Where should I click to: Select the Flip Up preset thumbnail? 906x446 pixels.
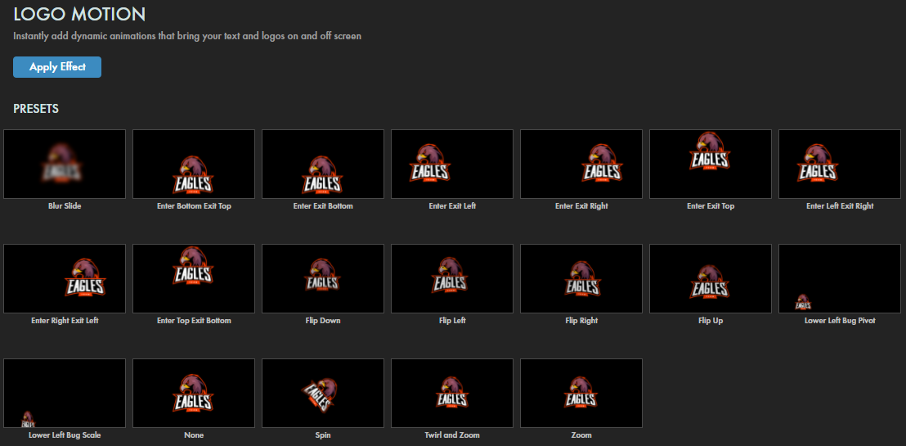711,279
